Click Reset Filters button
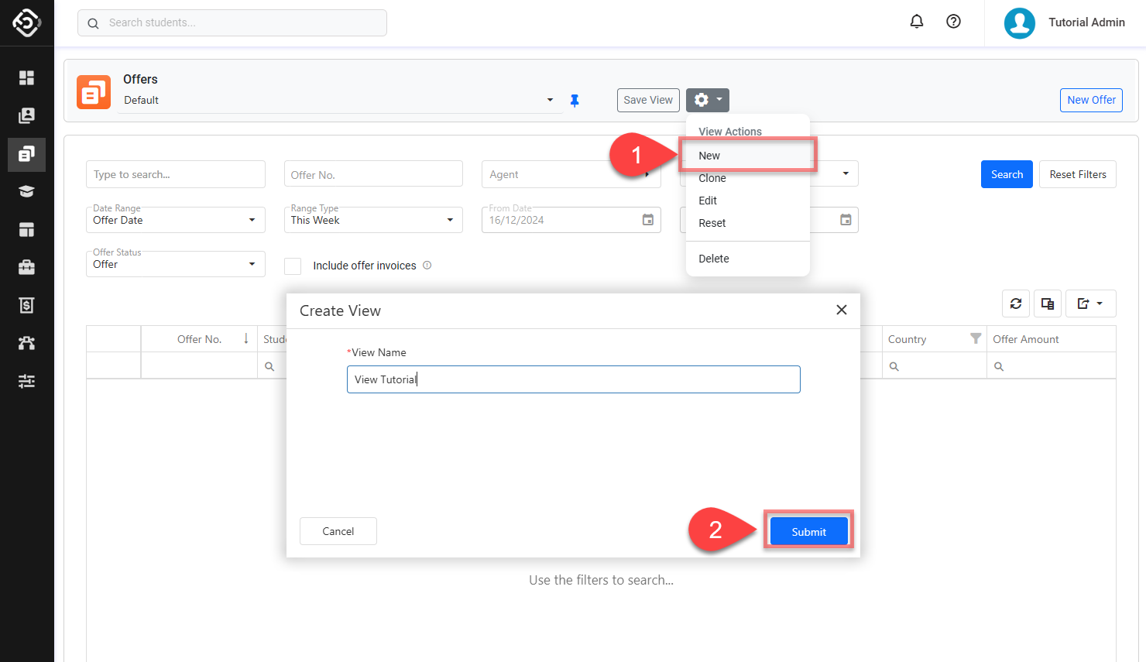The image size is (1146, 662). coord(1078,174)
